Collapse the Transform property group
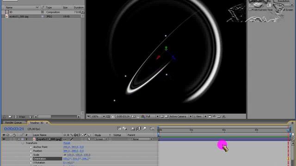This screenshot has width=296, height=166. point(23,143)
